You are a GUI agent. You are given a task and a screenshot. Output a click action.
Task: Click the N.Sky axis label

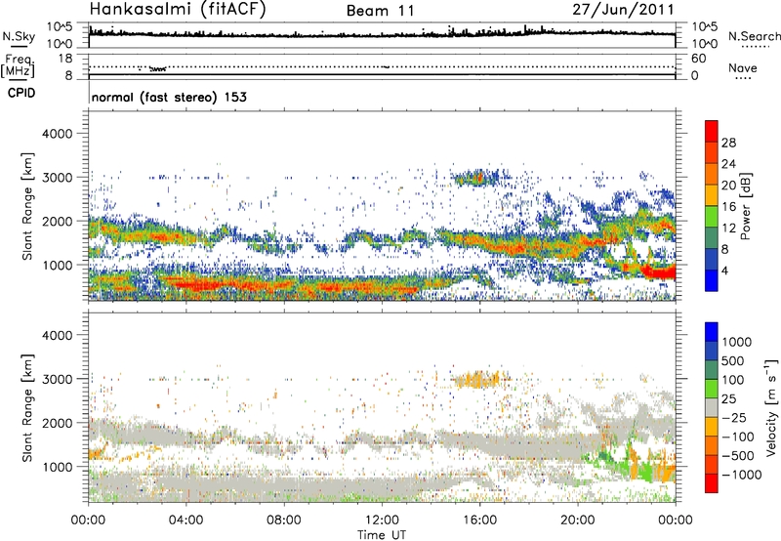[19, 36]
